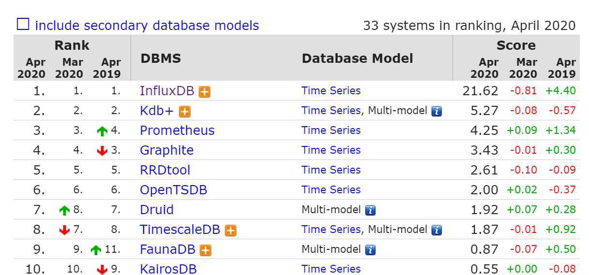The height and width of the screenshot is (275, 589).
Task: Click the info icon in Druid row
Action: coord(370,210)
